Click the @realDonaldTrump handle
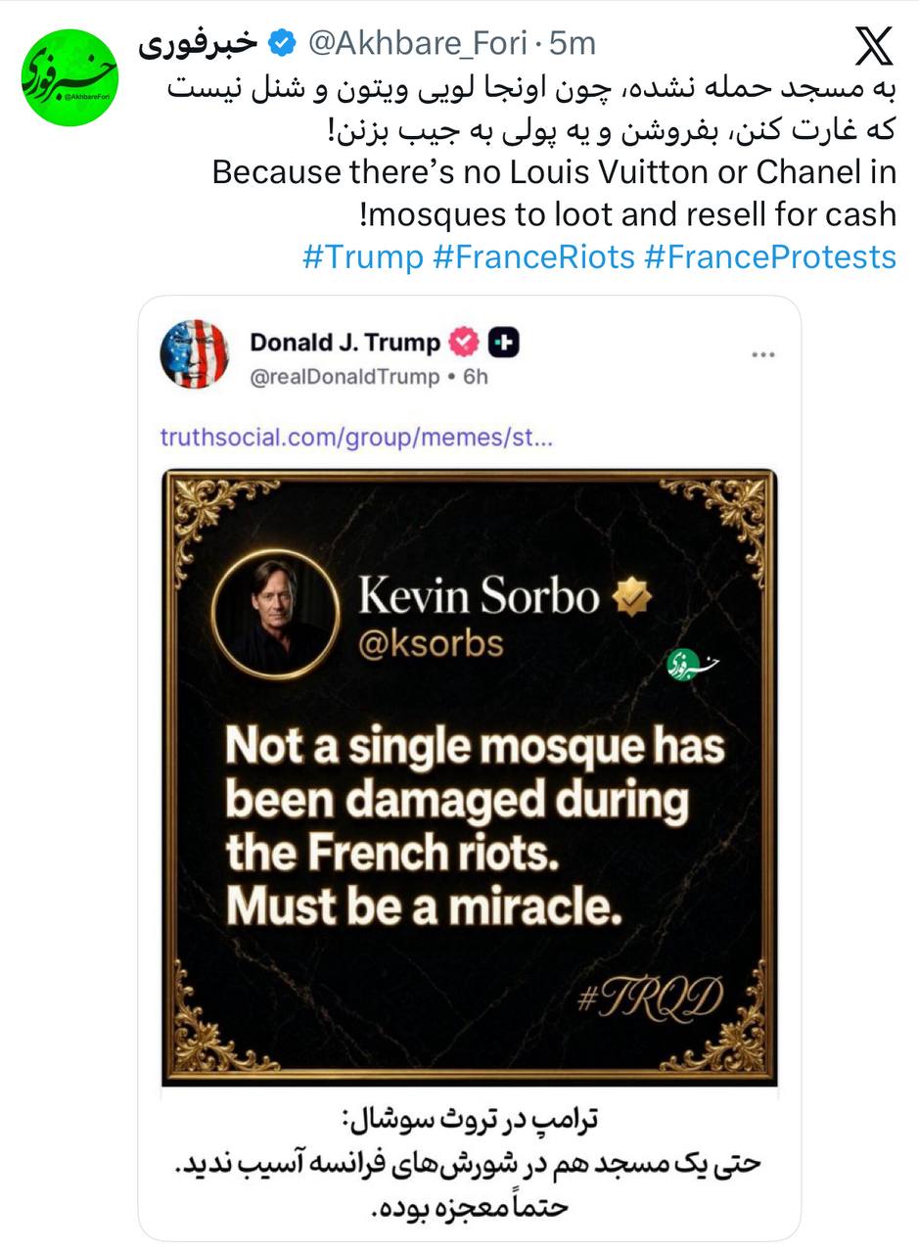 click(345, 377)
